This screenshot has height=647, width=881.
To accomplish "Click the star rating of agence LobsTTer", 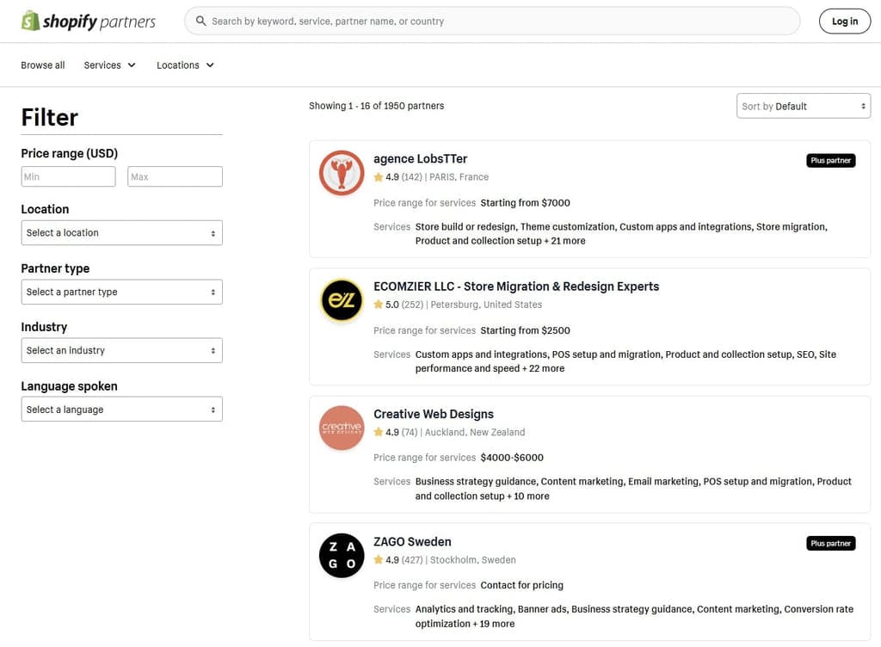I will point(379,177).
